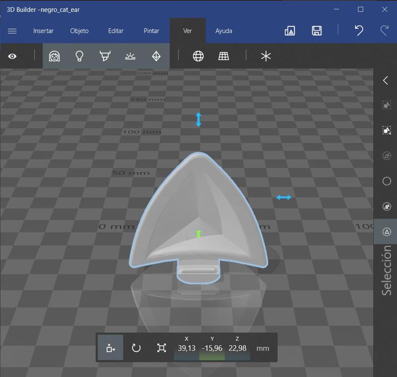The width and height of the screenshot is (397, 377).
Task: Select the Ver tab
Action: 188,31
